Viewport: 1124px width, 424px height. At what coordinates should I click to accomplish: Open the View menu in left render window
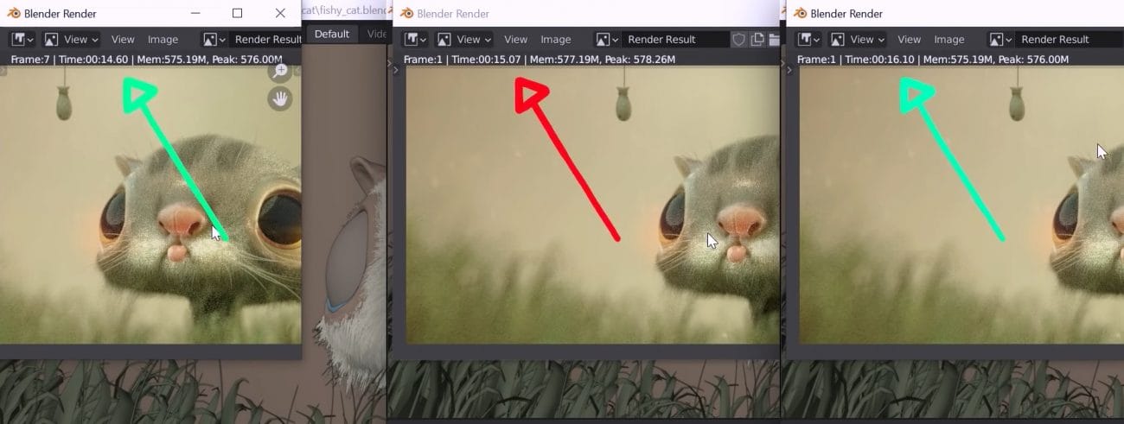pyautogui.click(x=123, y=39)
